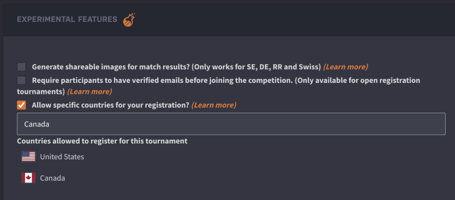Click the United States flag icon

point(28,157)
